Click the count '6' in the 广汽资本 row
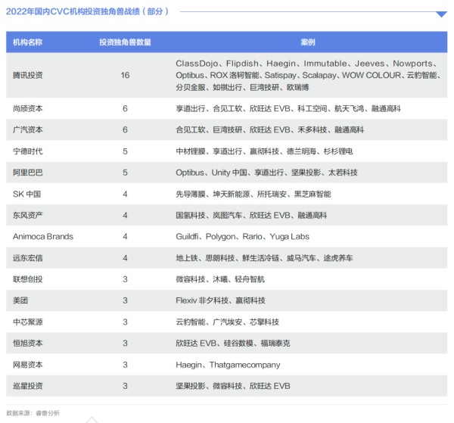The width and height of the screenshot is (454, 423). pyautogui.click(x=125, y=129)
